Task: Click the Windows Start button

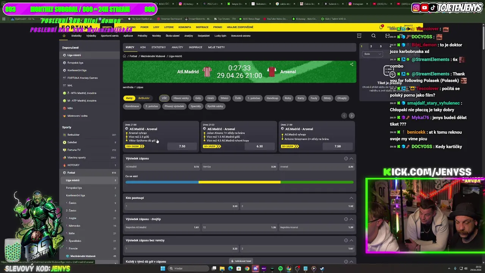Action: pyautogui.click(x=163, y=268)
